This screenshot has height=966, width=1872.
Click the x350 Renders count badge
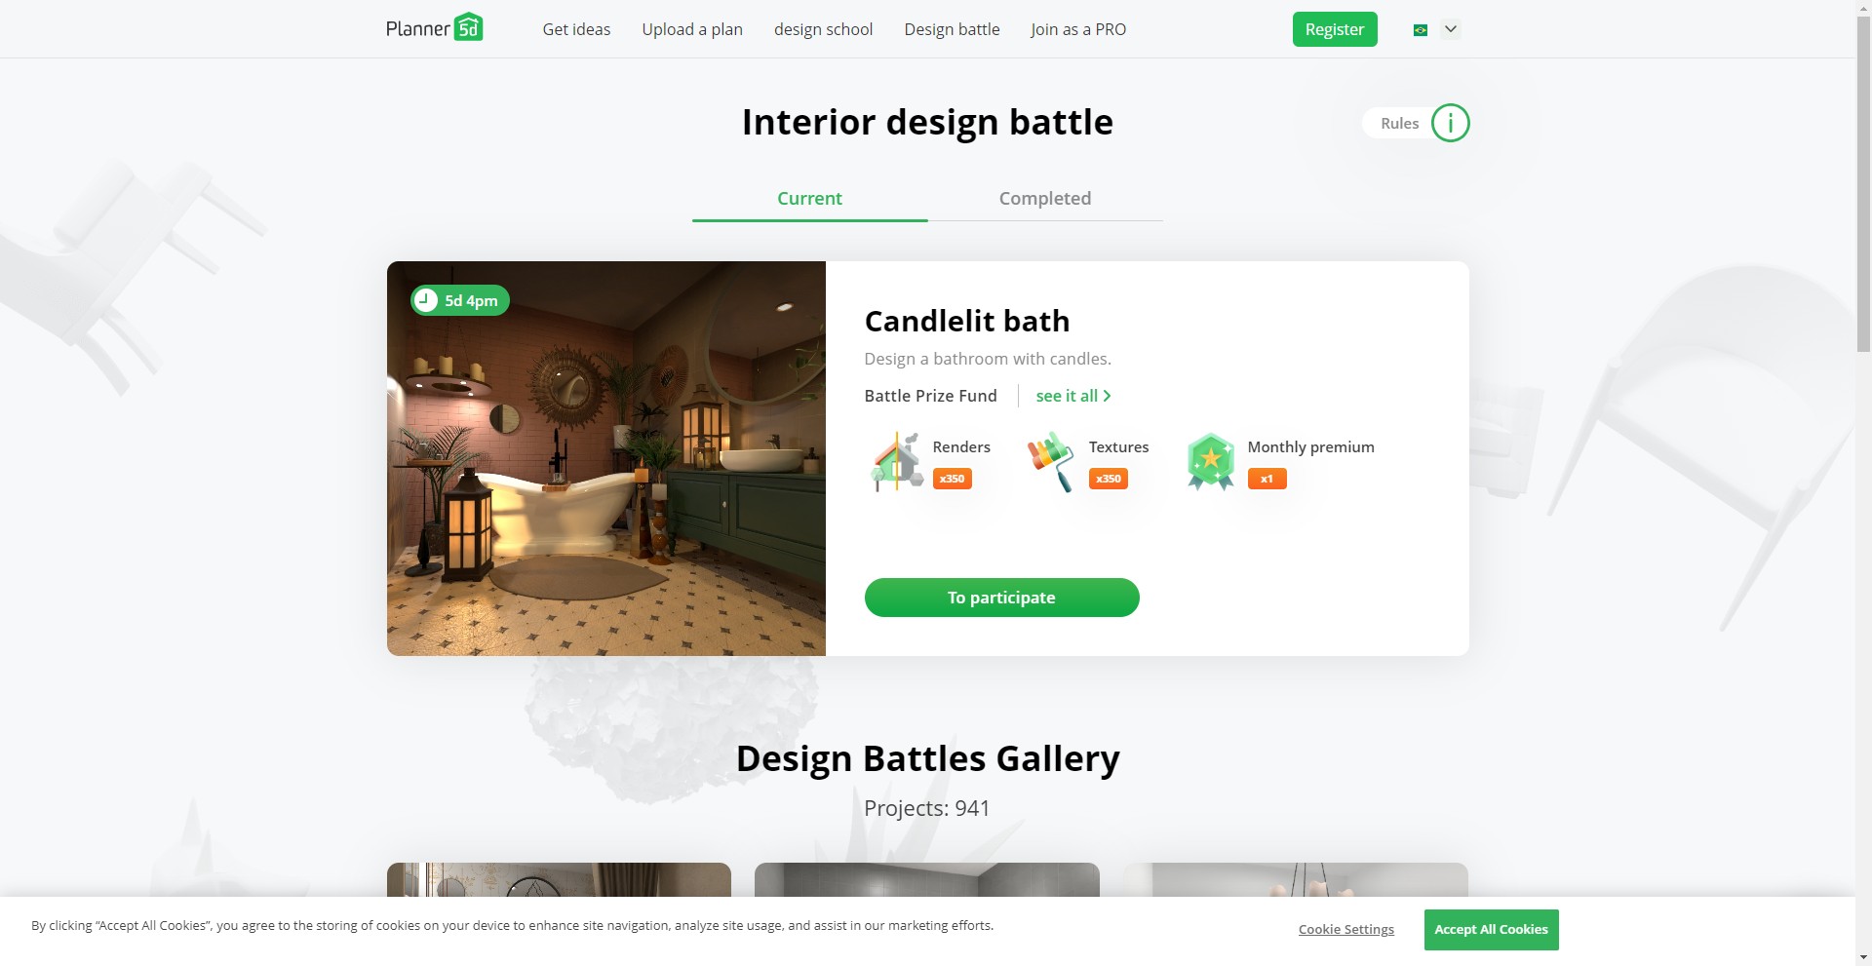point(952,479)
